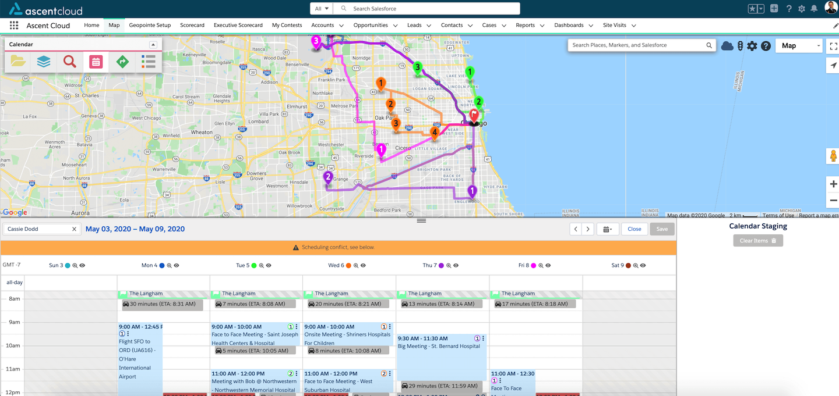Toggle visibility eye for Mon 4
The width and height of the screenshot is (839, 396).
pos(177,265)
